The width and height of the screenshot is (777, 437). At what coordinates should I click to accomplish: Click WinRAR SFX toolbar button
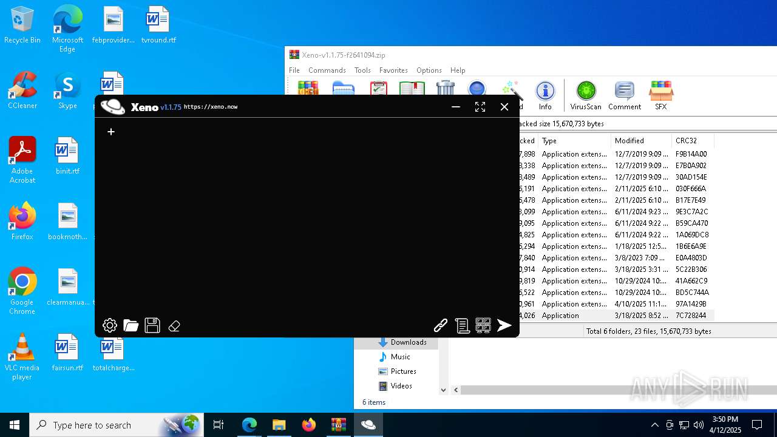(661, 96)
